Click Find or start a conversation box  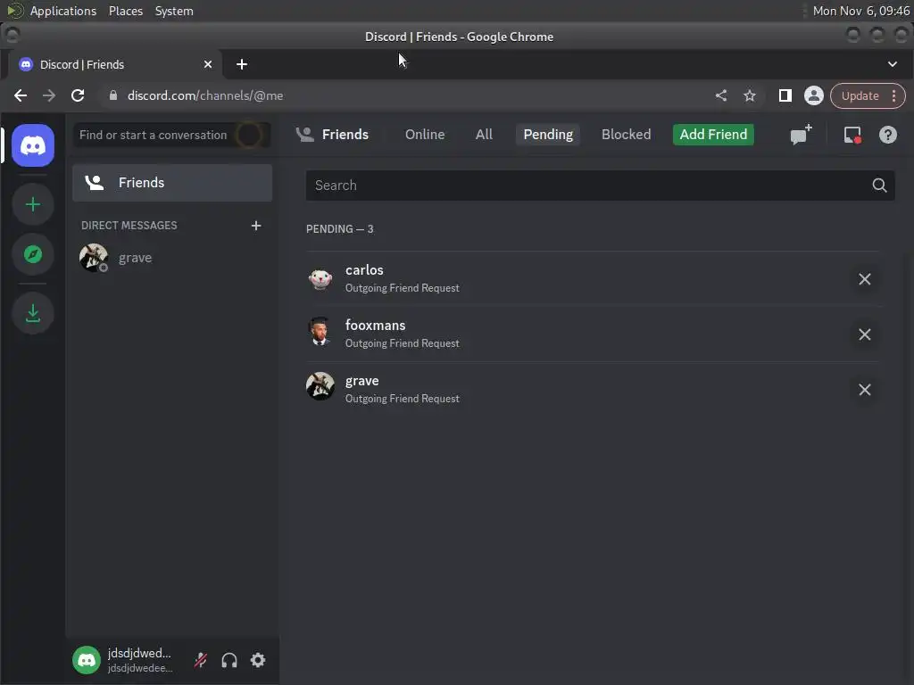(x=172, y=136)
